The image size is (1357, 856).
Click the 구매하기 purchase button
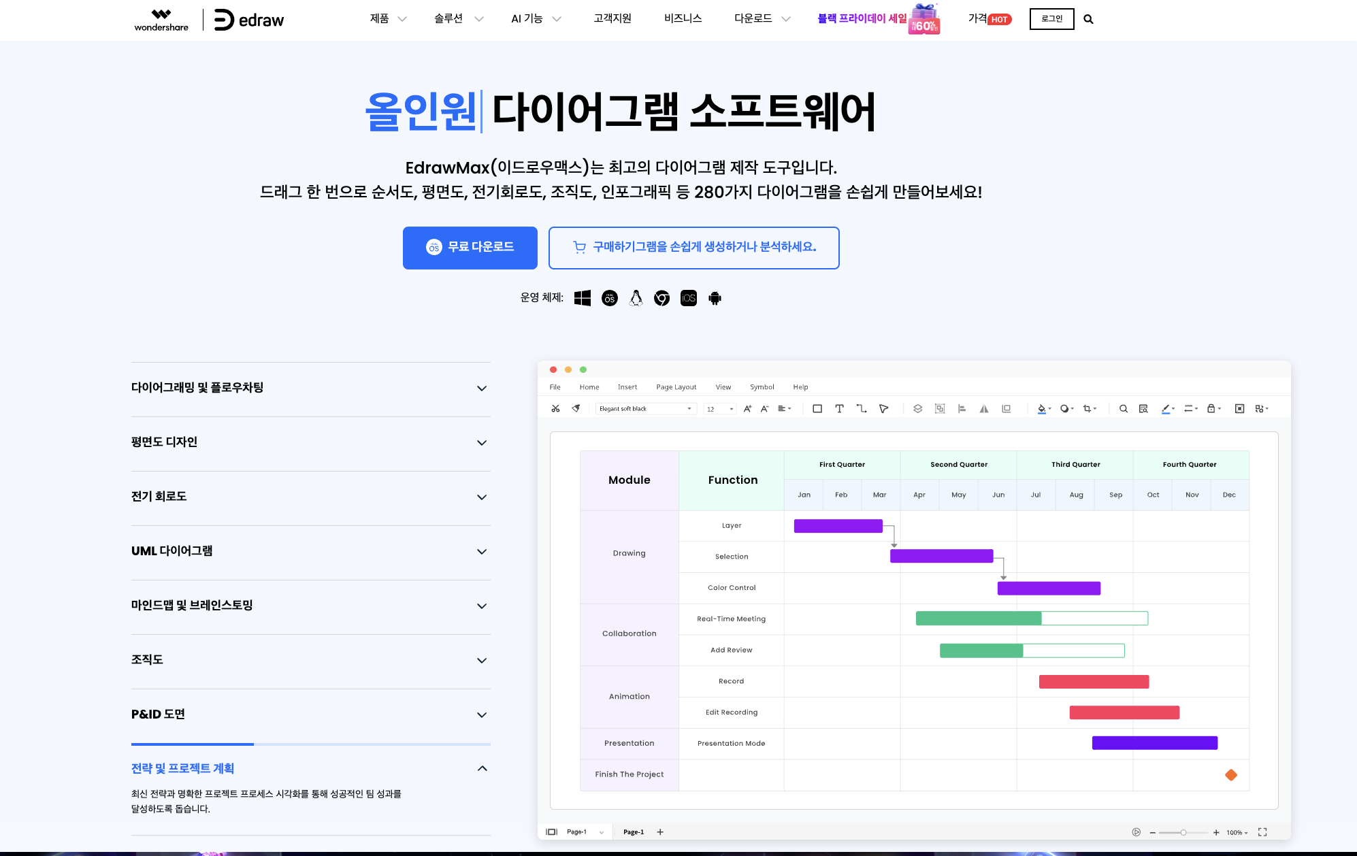coord(693,248)
